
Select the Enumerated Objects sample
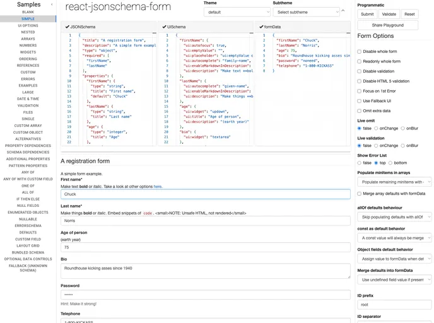tap(28, 213)
